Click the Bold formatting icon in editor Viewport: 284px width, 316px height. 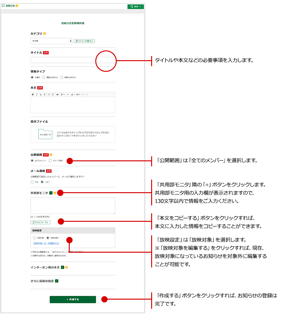pyautogui.click(x=33, y=95)
